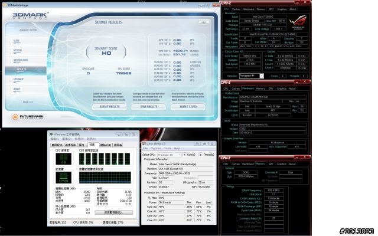378x236 pixels.
Task: Open Tools menu in Core Temp
Action: tap(168, 148)
